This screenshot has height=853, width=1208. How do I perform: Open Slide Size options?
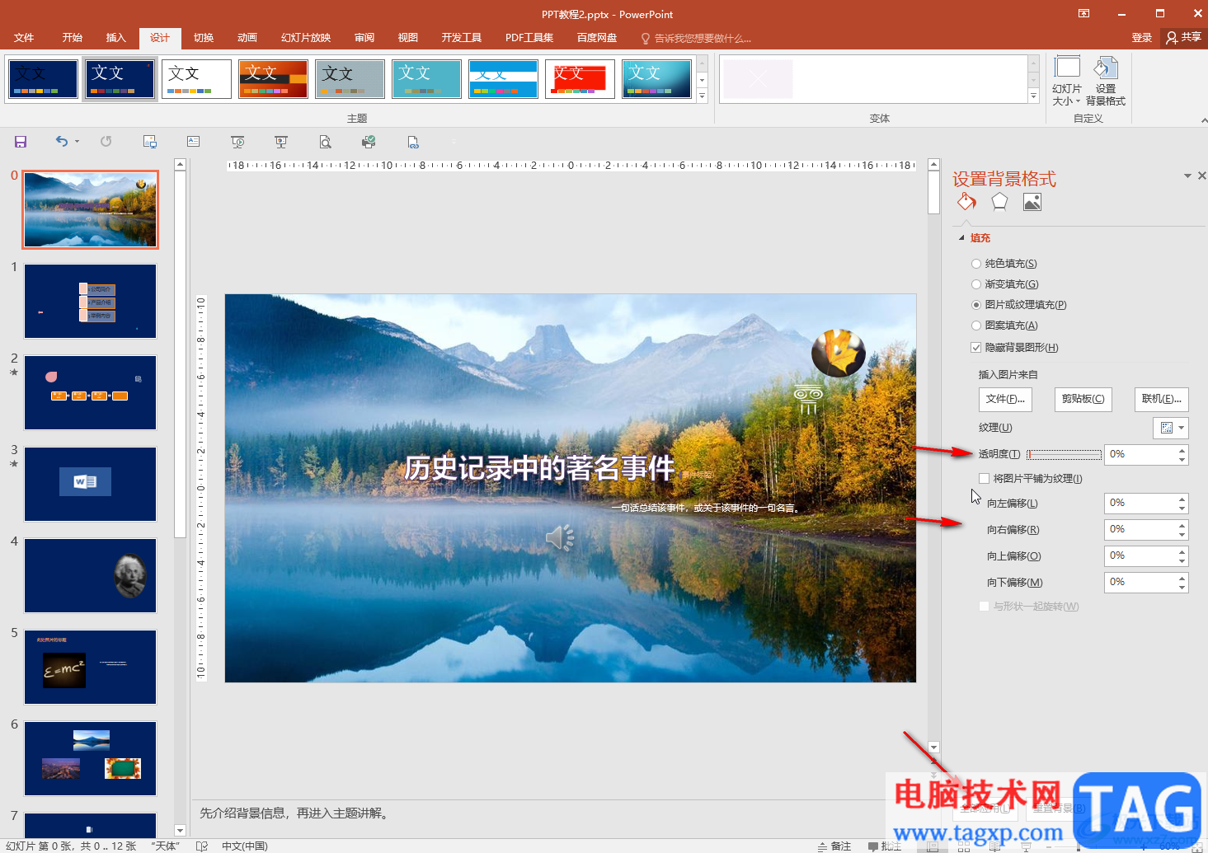pyautogui.click(x=1067, y=81)
